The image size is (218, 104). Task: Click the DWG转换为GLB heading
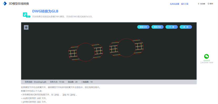click(45, 11)
